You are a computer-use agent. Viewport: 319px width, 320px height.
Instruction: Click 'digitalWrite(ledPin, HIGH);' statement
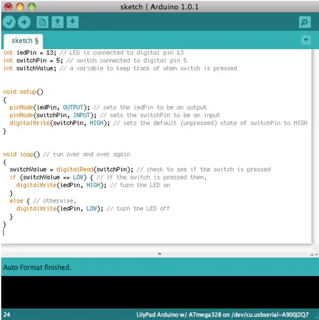click(61, 185)
